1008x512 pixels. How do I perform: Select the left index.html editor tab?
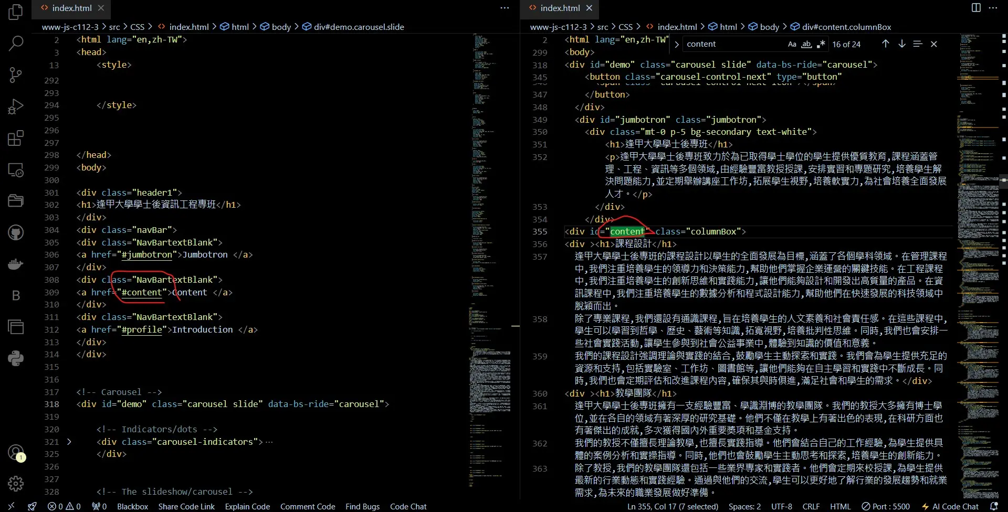coord(71,8)
